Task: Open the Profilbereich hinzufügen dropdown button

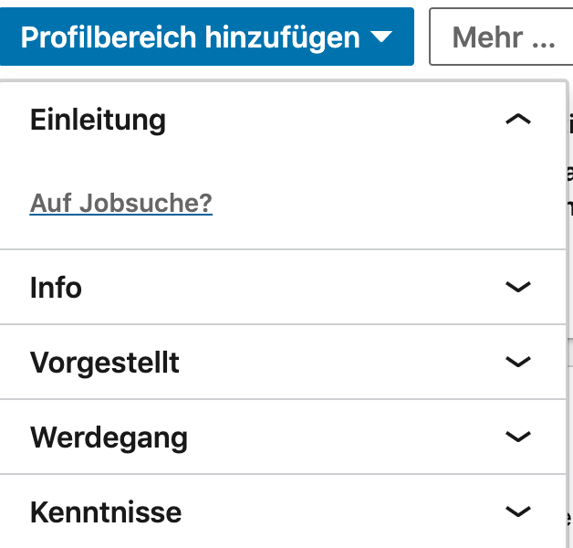Action: 207,37
